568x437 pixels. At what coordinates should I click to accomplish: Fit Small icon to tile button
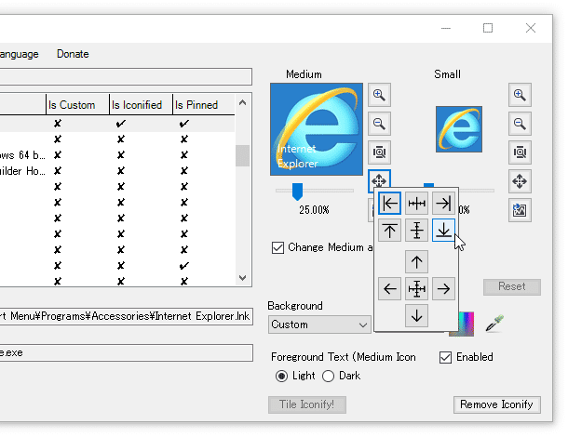520,152
